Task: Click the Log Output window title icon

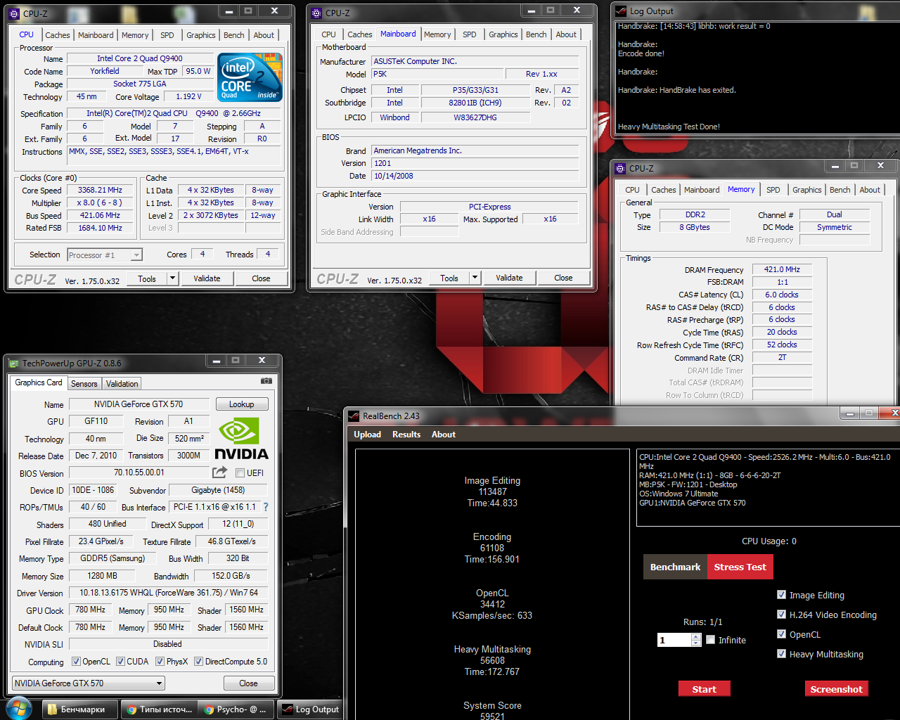Action: 621,11
